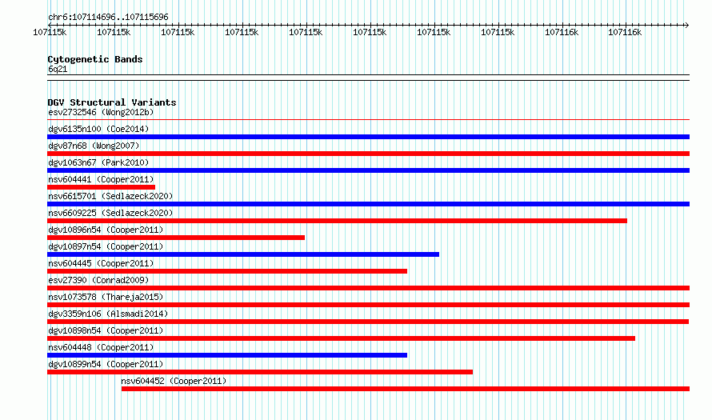The width and height of the screenshot is (712, 420).
Task: Click the nsv6615701 blue variant bar
Action: (368, 204)
